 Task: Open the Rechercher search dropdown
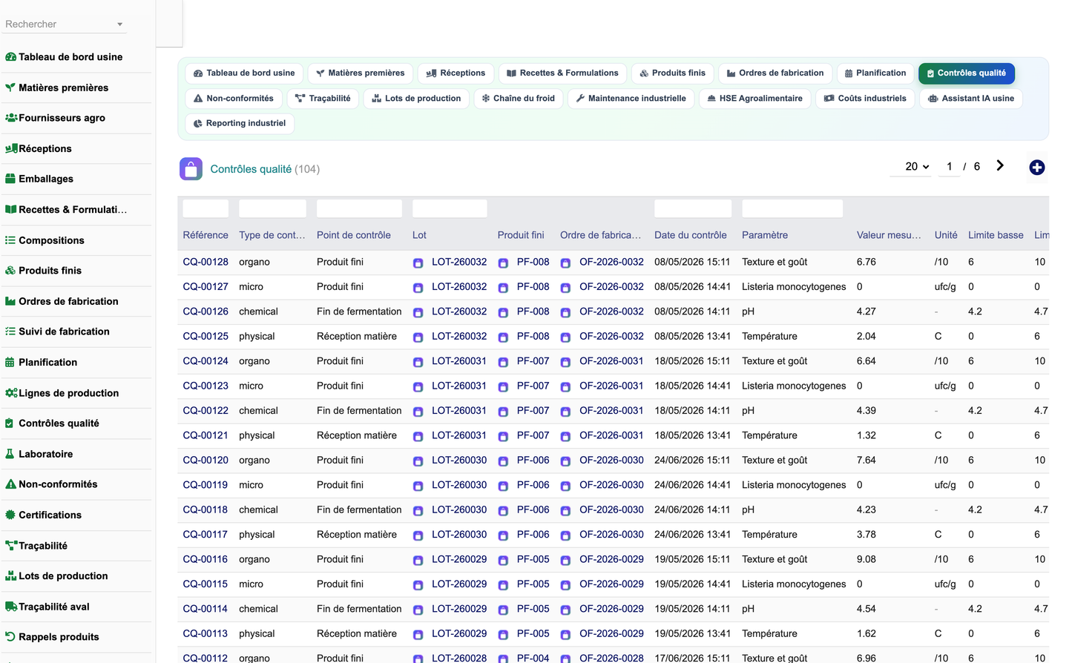click(64, 24)
